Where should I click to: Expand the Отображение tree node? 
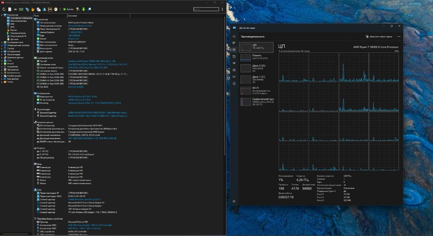pos(2,52)
